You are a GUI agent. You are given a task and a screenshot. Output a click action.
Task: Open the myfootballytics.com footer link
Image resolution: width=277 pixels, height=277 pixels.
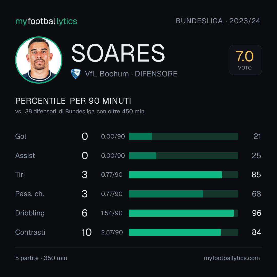coord(232,258)
